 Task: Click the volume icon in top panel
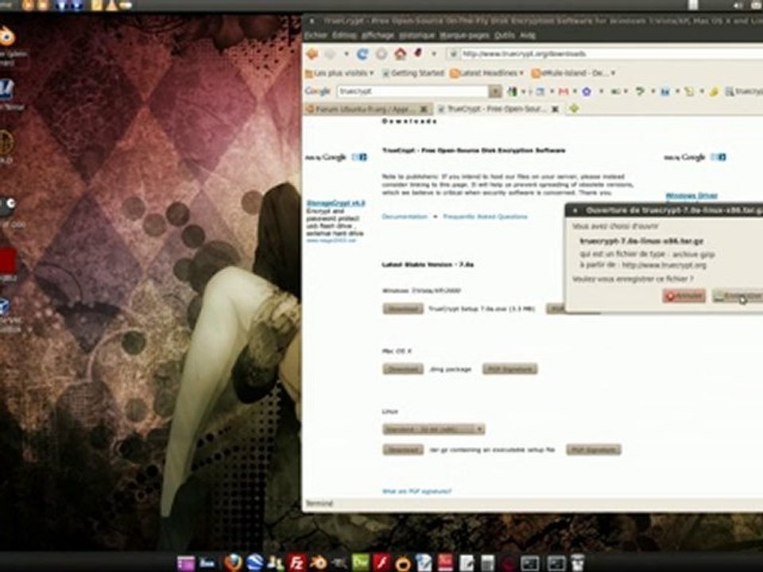coord(738,5)
